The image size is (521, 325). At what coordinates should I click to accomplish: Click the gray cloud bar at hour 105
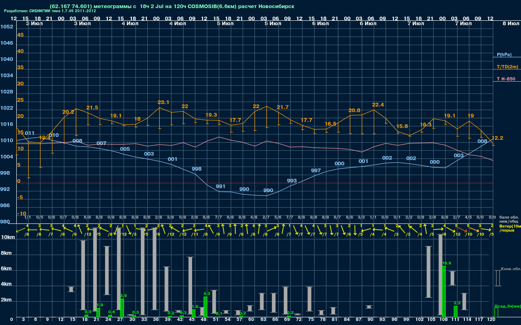pyautogui.click(x=429, y=272)
